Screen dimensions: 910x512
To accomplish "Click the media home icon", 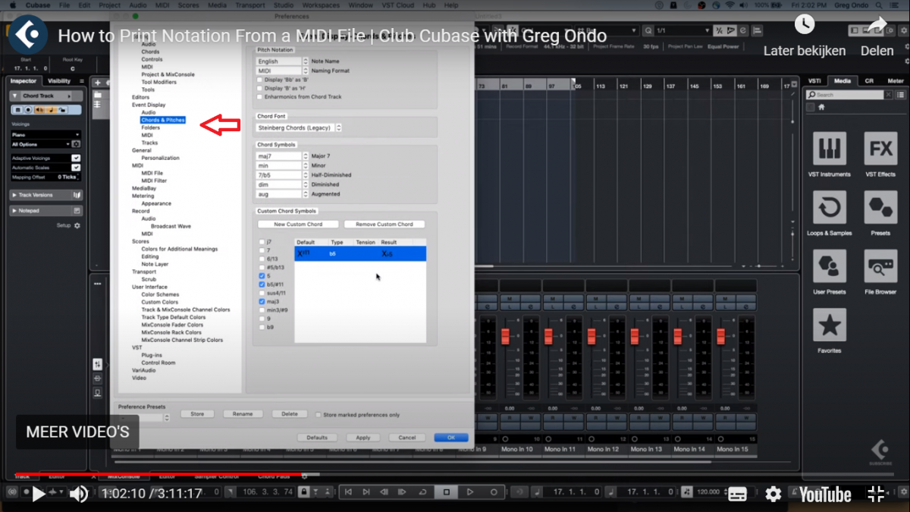I will click(821, 108).
